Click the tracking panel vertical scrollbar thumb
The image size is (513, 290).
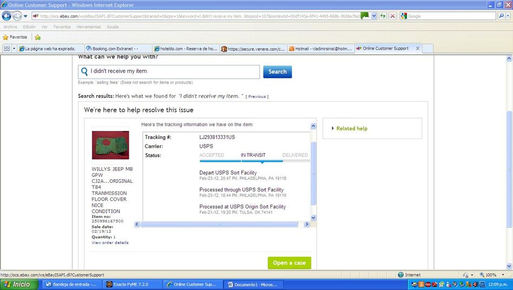click(x=313, y=174)
